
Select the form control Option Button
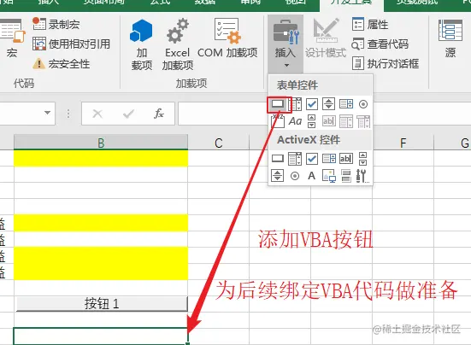point(363,104)
